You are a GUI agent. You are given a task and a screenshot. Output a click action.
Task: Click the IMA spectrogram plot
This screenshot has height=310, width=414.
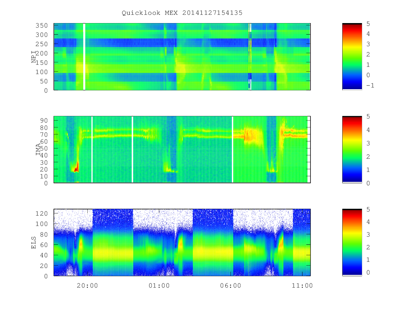(182, 149)
